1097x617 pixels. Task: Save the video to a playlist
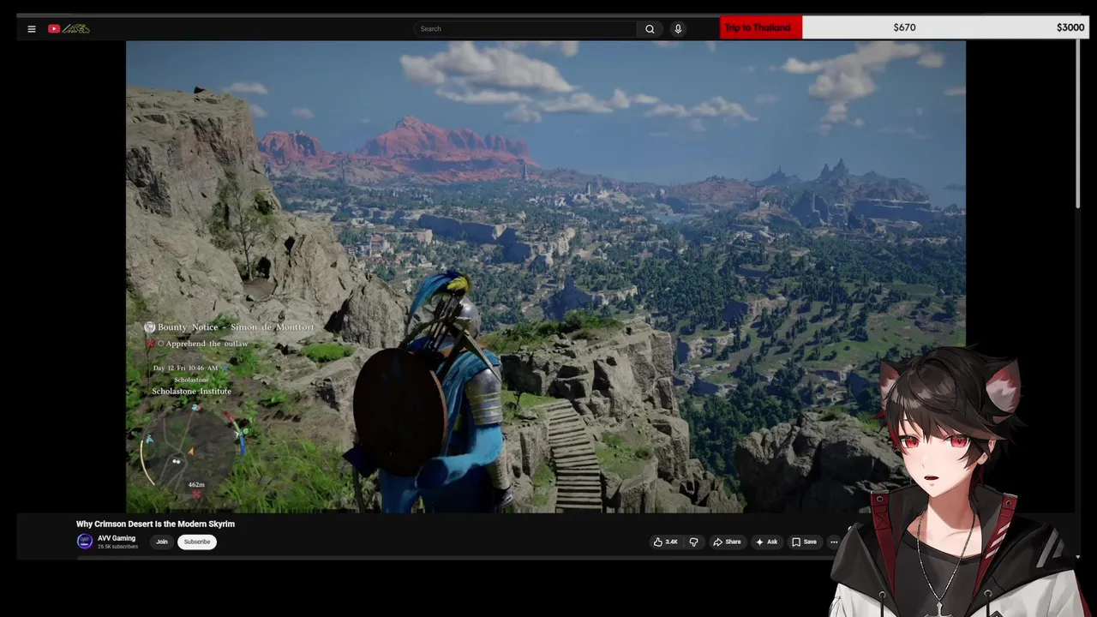click(x=804, y=542)
